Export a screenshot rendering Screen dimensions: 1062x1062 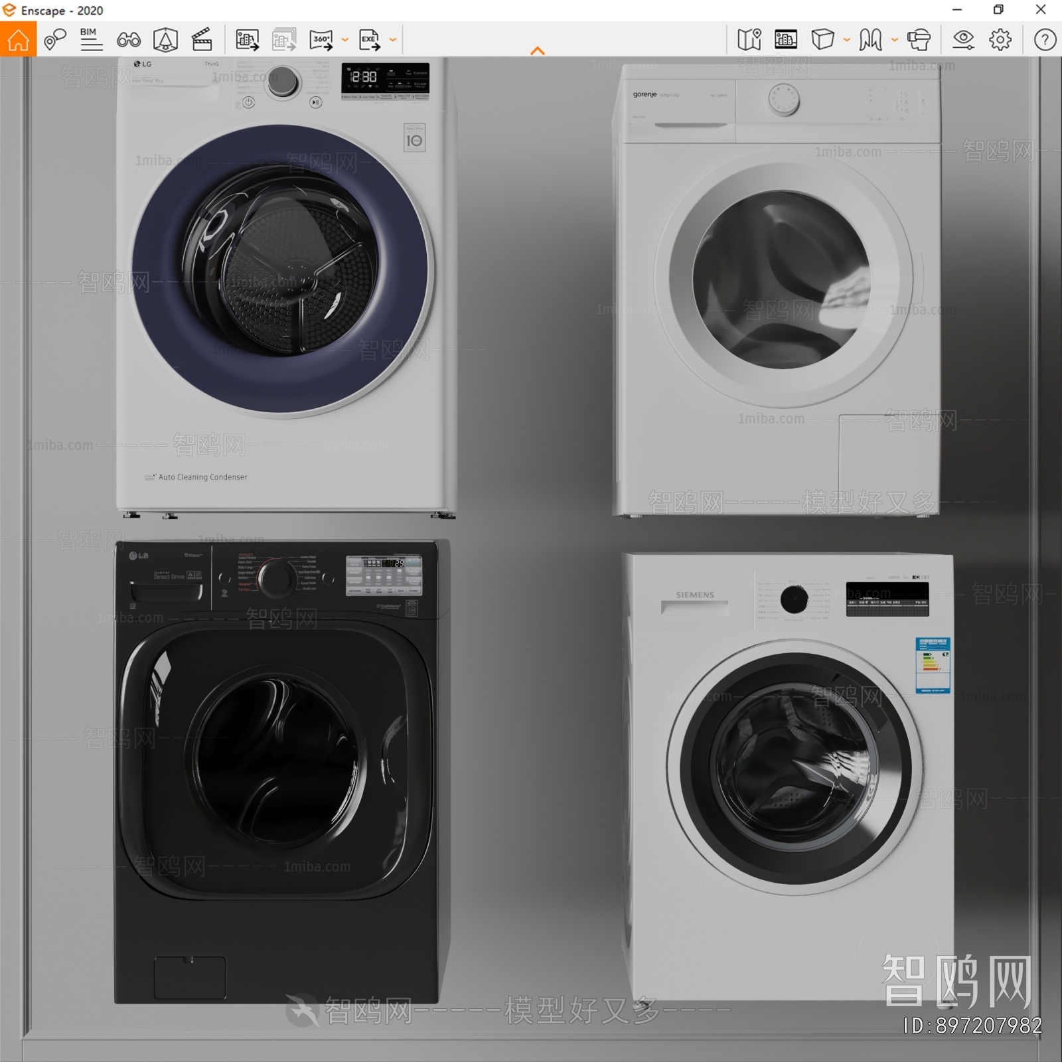tap(248, 40)
